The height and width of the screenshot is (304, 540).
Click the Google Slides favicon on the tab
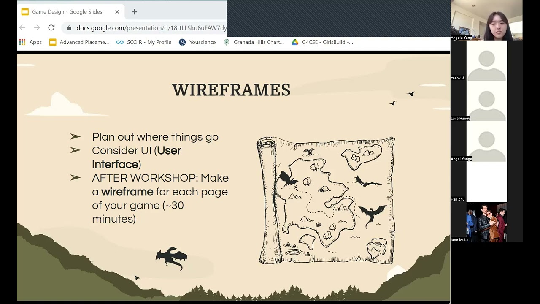(25, 12)
